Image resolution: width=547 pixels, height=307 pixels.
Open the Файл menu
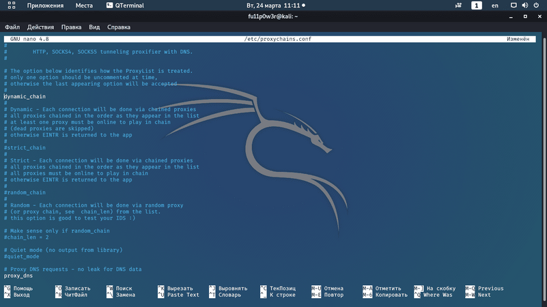coord(12,27)
